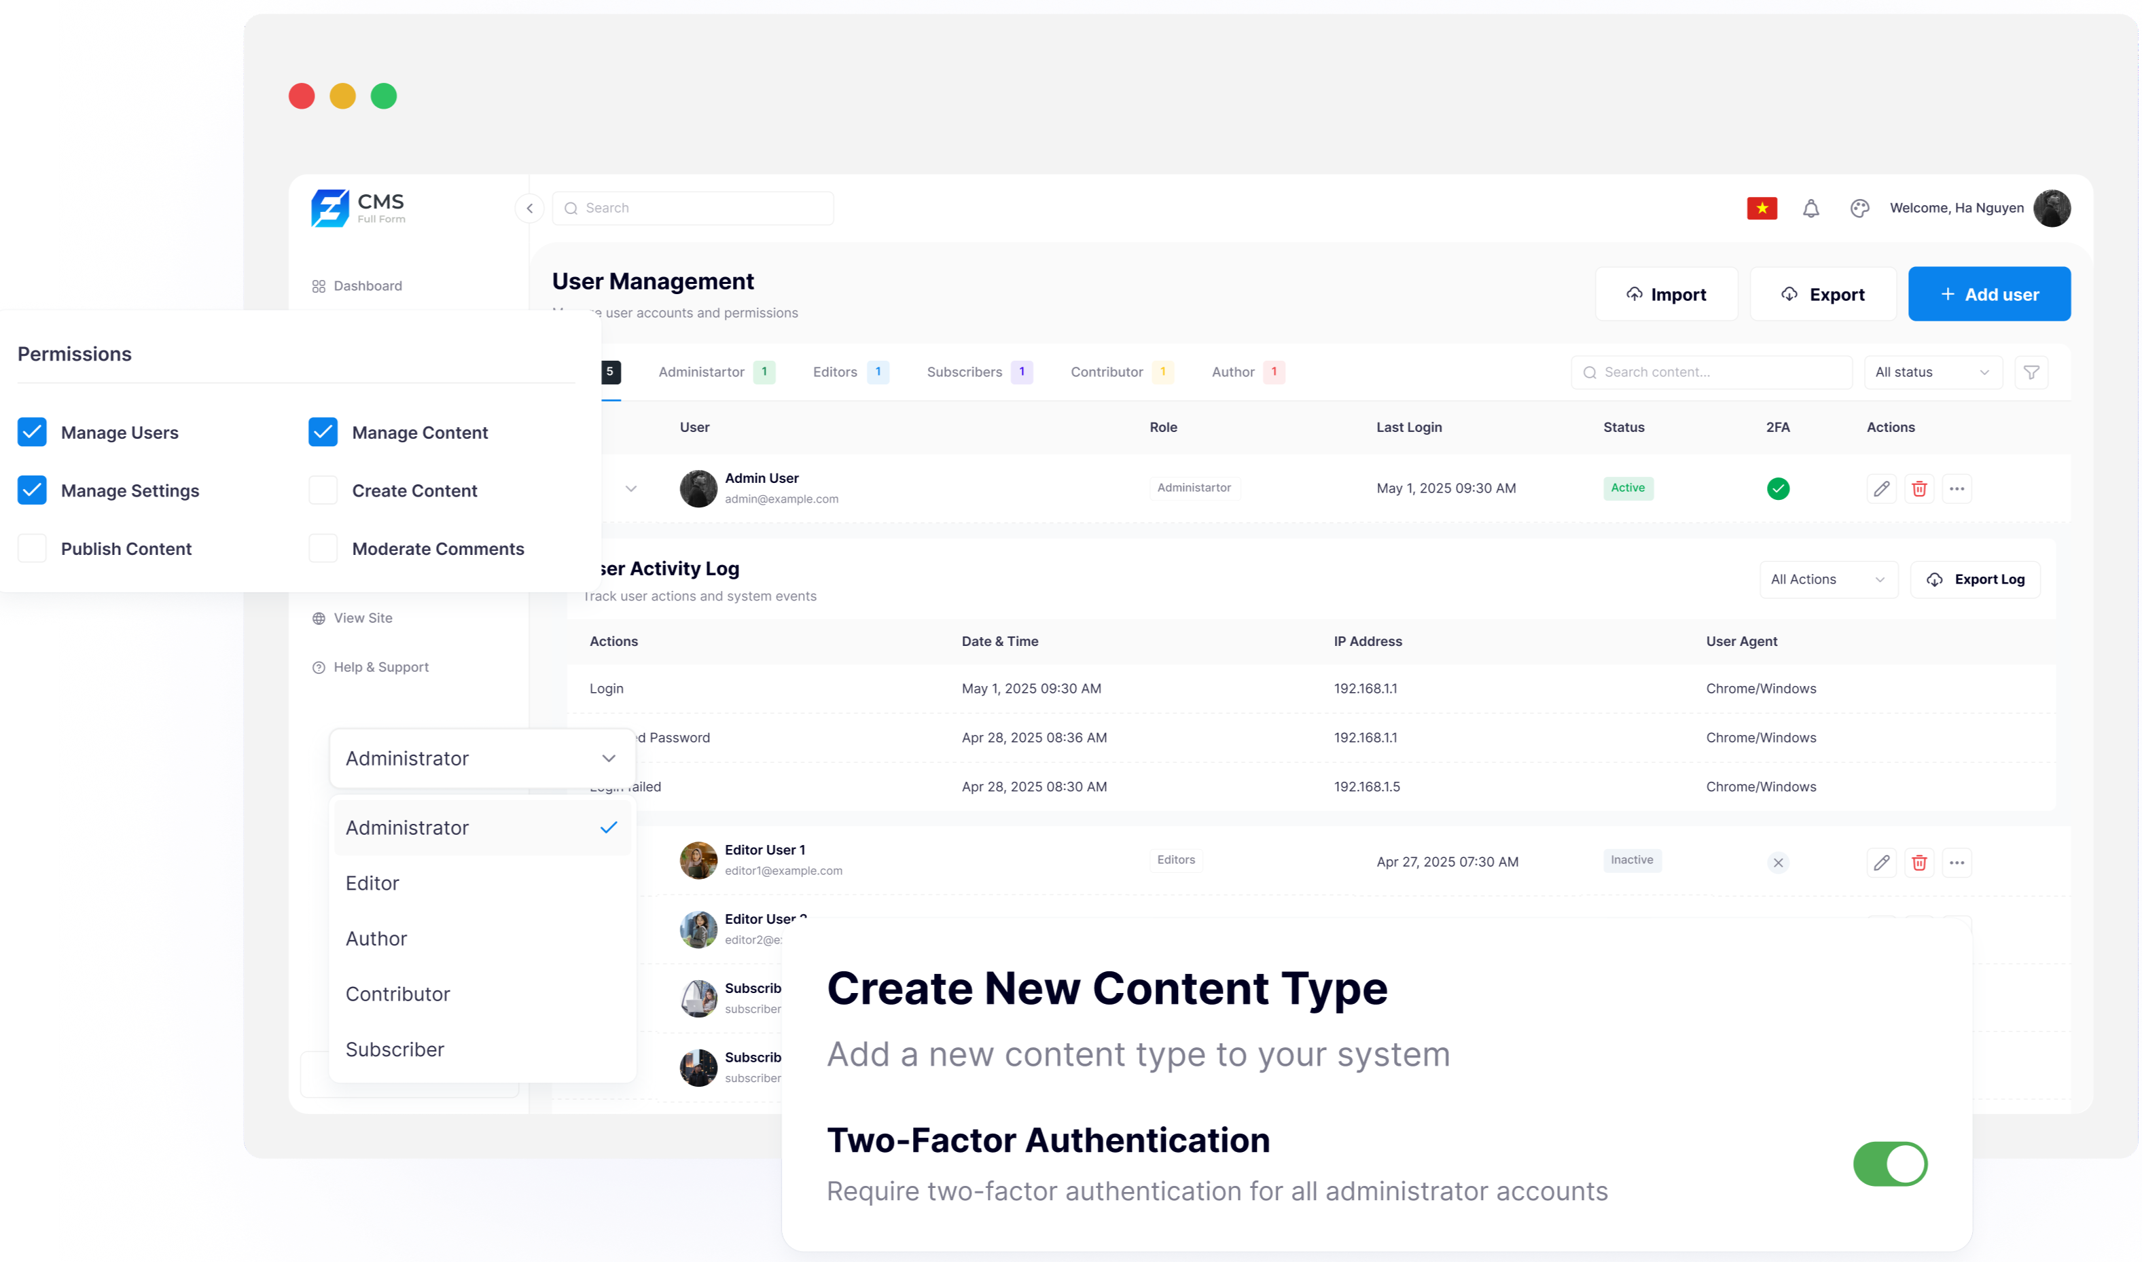Toggle Manage Users permission checkbox
2142x1262 pixels.
(33, 432)
